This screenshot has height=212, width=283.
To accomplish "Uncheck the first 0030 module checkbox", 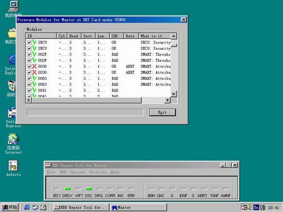I will click(29, 67).
